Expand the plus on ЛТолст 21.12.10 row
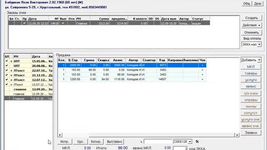Image resolution: width=267 pixels, height=150 pixels. coord(11,75)
